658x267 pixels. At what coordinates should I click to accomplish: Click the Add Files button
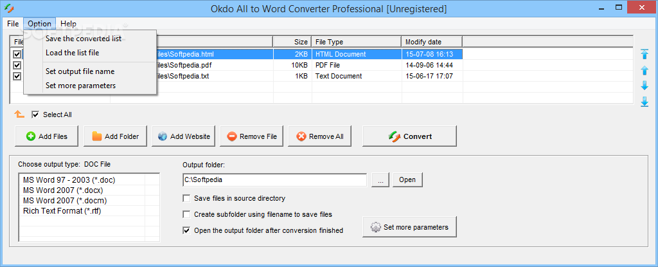coord(46,136)
